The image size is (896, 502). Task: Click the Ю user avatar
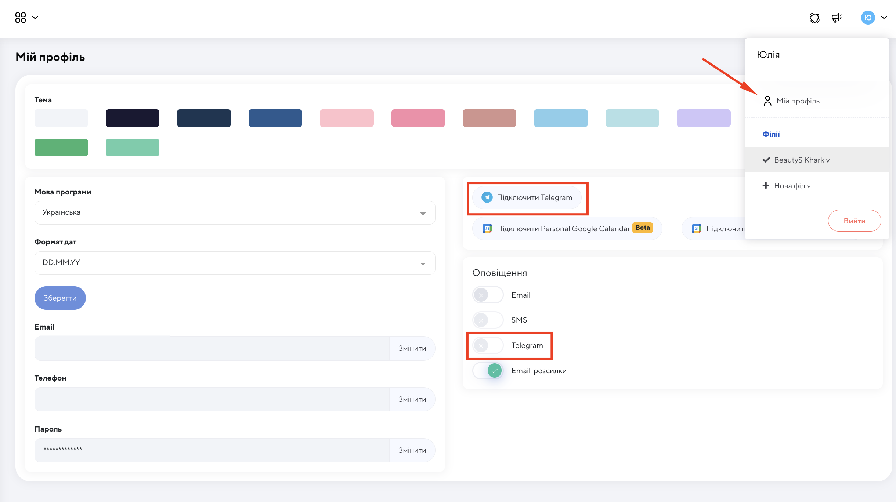[x=868, y=18]
